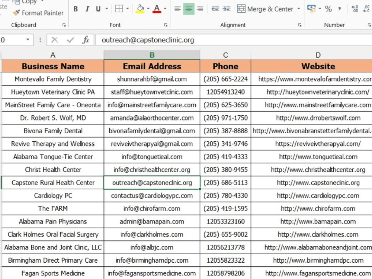The width and height of the screenshot is (372, 279).
Task: Click Insert Function fx button
Action: point(86,40)
